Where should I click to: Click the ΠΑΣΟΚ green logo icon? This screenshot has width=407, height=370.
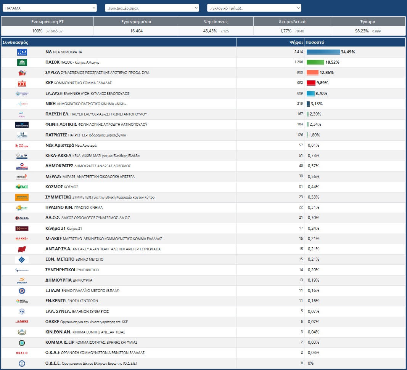pyautogui.click(x=22, y=62)
